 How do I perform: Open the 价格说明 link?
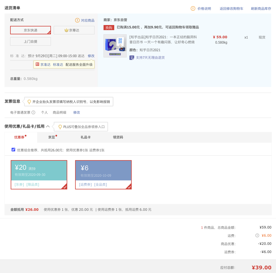click(x=204, y=9)
